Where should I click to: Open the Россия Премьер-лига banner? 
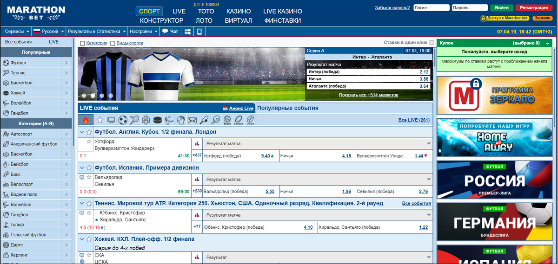(x=494, y=180)
